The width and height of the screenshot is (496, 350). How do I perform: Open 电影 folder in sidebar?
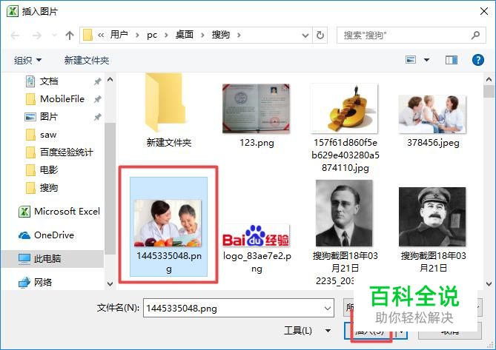click(x=49, y=170)
